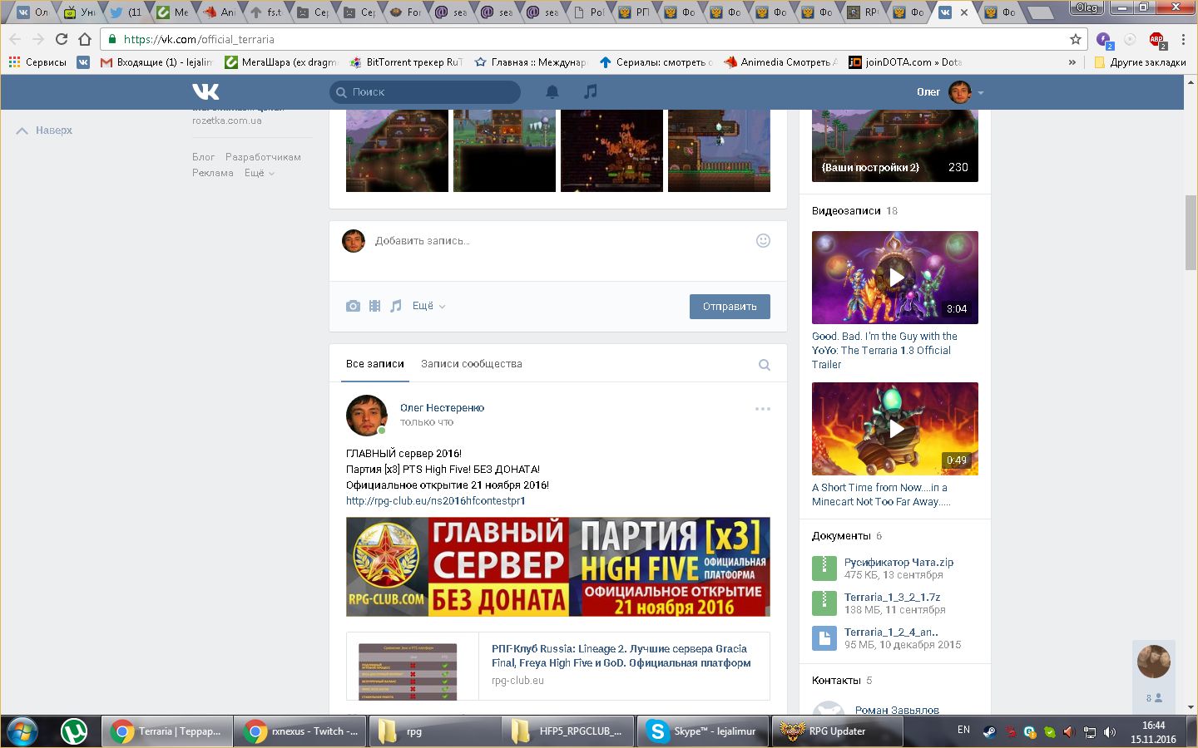1198x748 pixels.
Task: Open Русификатор Чата.zip file icon
Action: click(824, 568)
